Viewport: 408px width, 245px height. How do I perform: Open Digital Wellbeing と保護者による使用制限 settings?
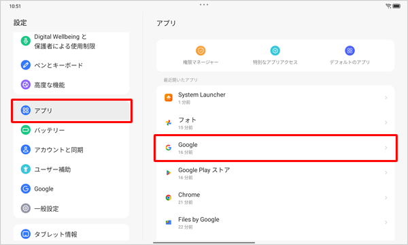[71, 42]
